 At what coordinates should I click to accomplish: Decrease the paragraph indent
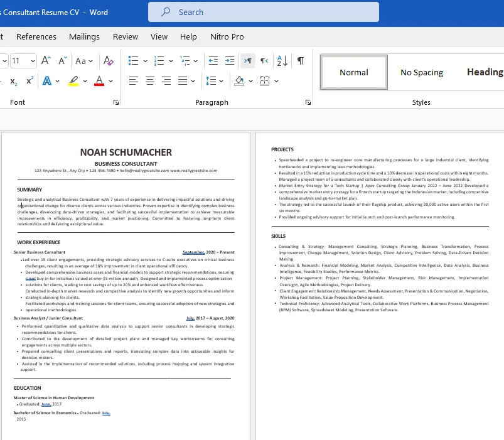[213, 61]
